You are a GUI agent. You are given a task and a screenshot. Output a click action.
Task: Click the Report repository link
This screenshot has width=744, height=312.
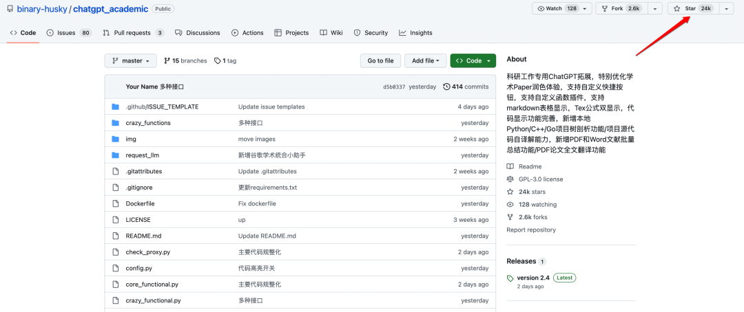[x=531, y=230]
